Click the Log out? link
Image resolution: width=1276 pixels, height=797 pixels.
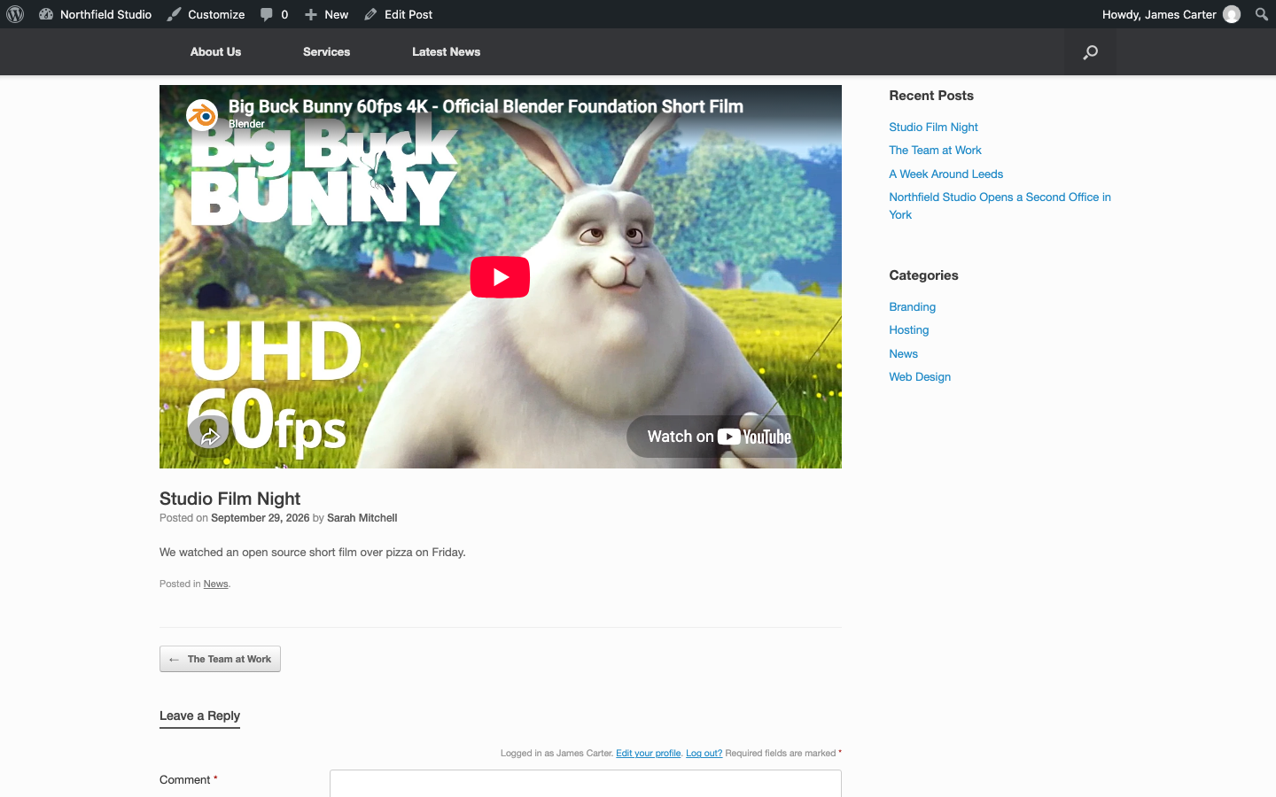tap(704, 753)
